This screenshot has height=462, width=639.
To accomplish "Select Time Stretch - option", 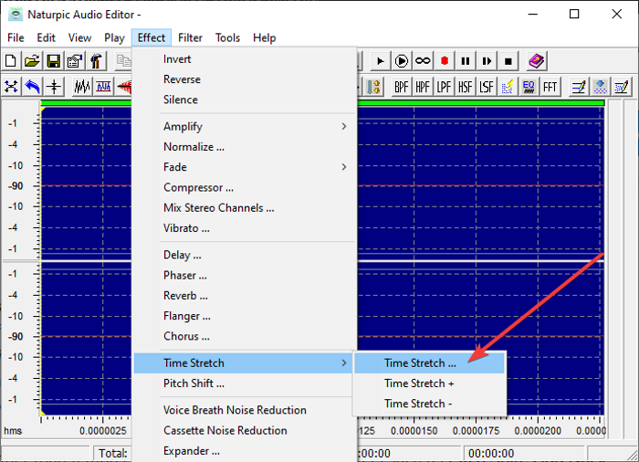I will (x=430, y=404).
